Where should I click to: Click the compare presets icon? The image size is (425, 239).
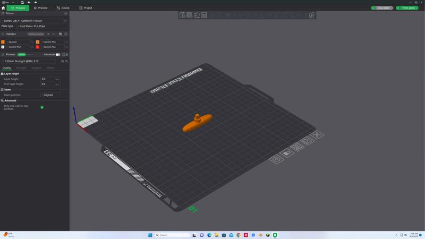tap(64, 55)
